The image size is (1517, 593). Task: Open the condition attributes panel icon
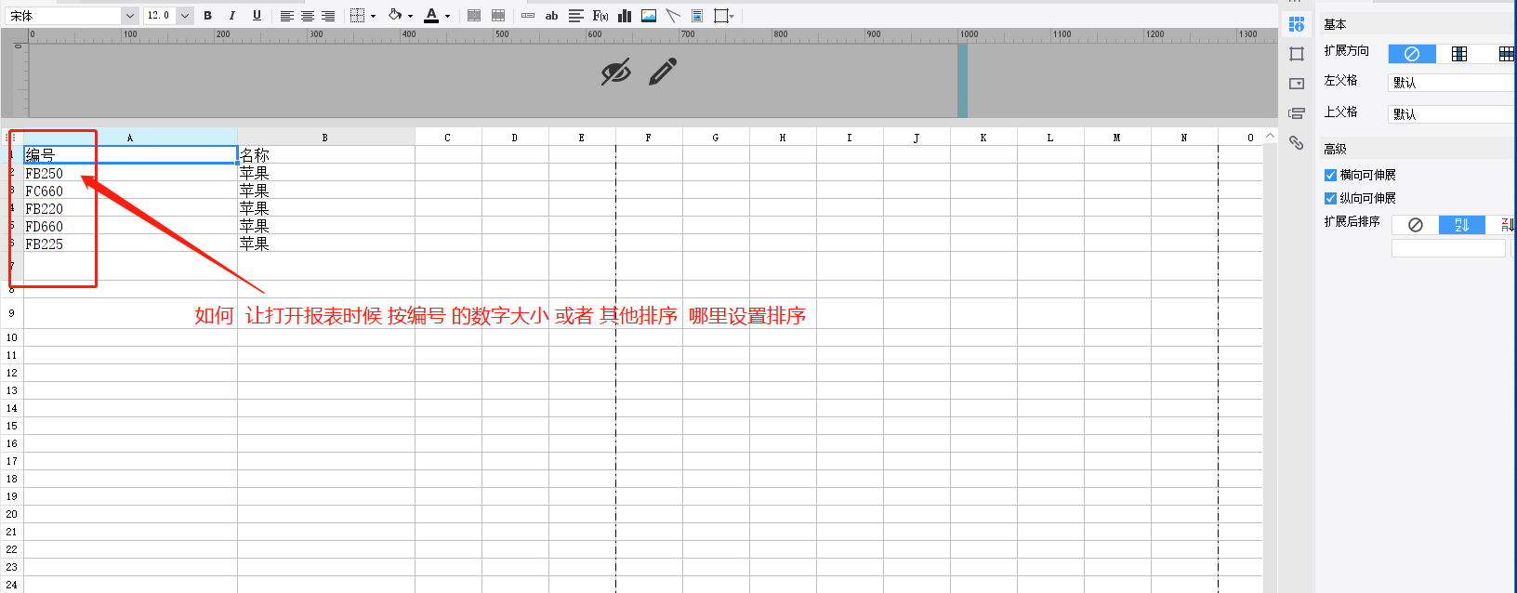click(x=1297, y=113)
